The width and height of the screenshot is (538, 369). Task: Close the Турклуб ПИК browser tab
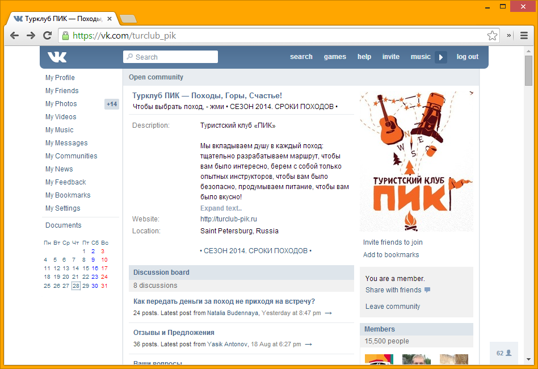tap(110, 19)
